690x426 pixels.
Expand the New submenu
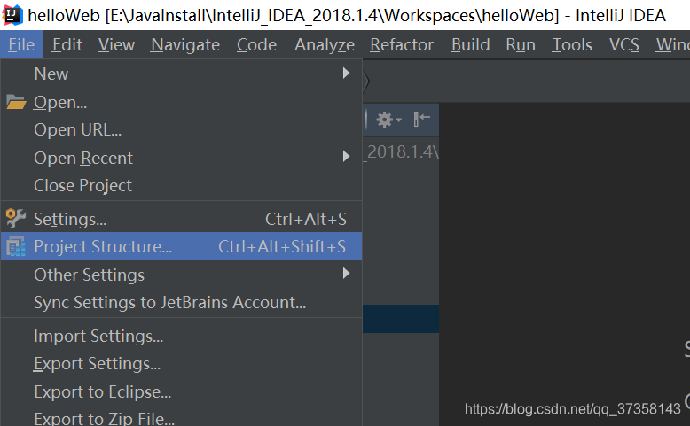(x=181, y=74)
